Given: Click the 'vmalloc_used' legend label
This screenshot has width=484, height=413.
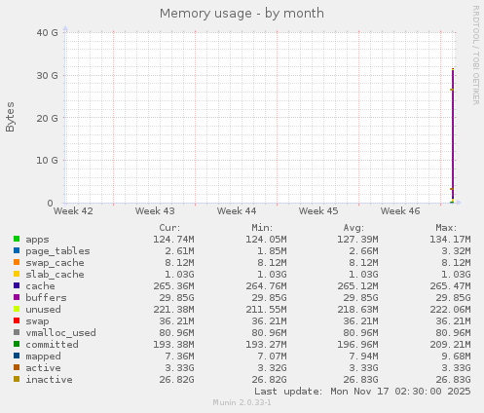Looking at the screenshot, I should click(60, 333).
